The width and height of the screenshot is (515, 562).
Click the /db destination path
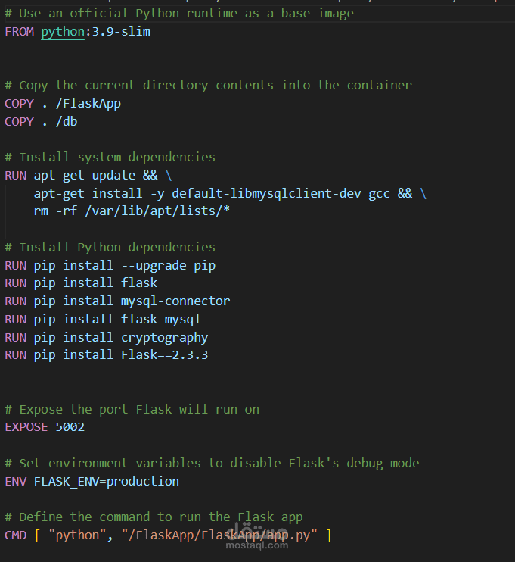click(67, 121)
